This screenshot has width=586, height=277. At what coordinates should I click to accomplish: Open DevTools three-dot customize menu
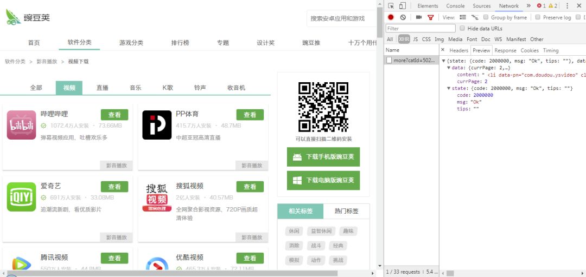pyautogui.click(x=567, y=6)
